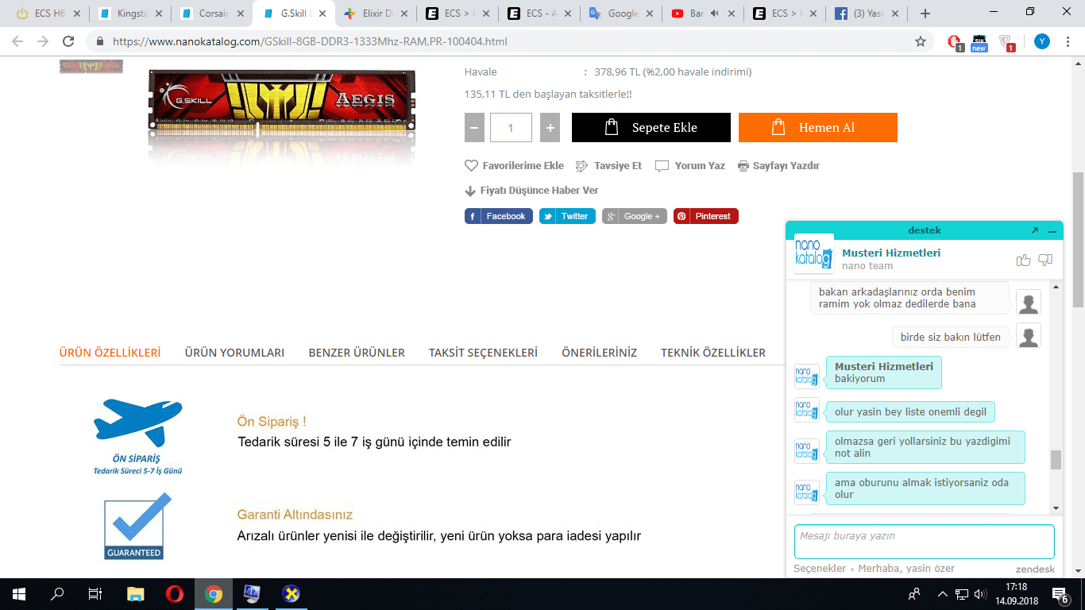Open the BENZER ÜRÜNLER tab

coord(357,353)
